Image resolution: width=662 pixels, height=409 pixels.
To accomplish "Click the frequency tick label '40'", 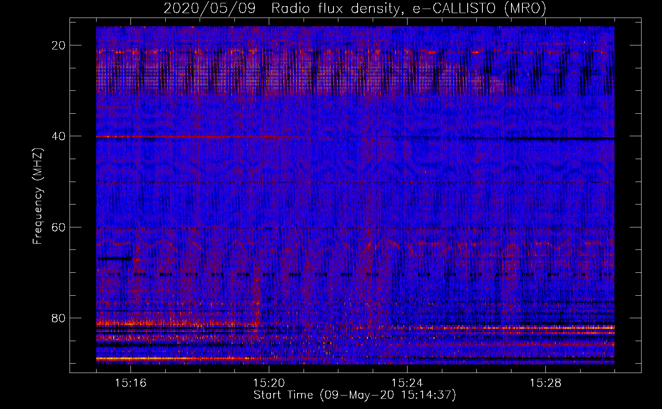I will coord(59,136).
